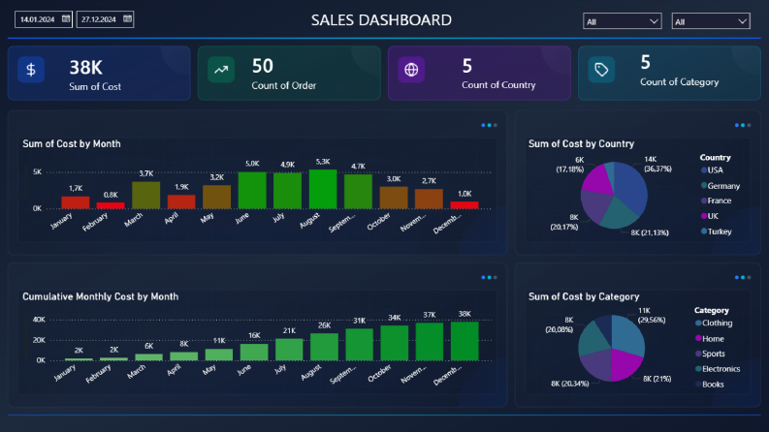This screenshot has height=432, width=769.
Task: Click the Sum of Cost by Country title
Action: click(581, 143)
